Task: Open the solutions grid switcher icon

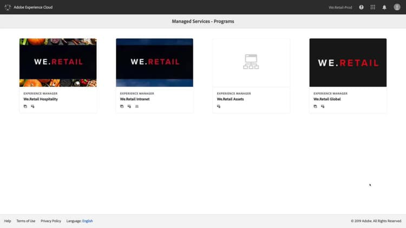Action: pos(373,7)
